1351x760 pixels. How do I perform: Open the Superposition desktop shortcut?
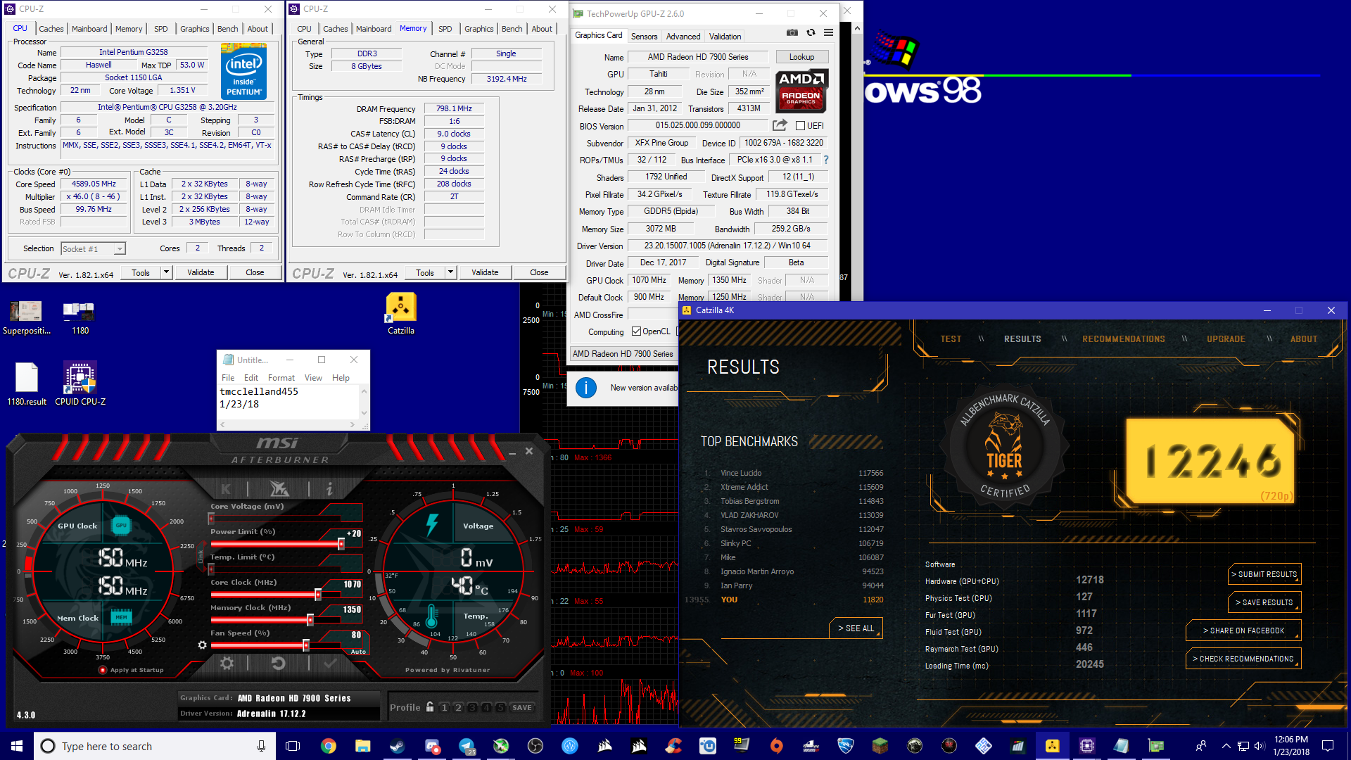click(27, 317)
